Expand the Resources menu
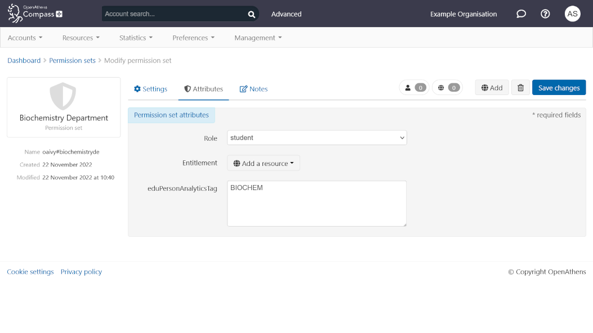593x333 pixels. (x=81, y=38)
